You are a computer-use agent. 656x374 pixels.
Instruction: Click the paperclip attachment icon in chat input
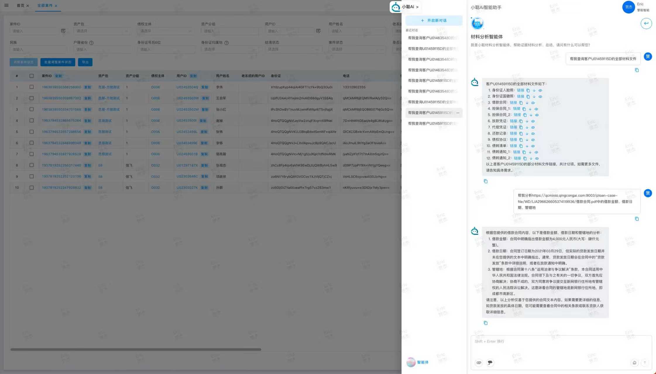[479, 363]
